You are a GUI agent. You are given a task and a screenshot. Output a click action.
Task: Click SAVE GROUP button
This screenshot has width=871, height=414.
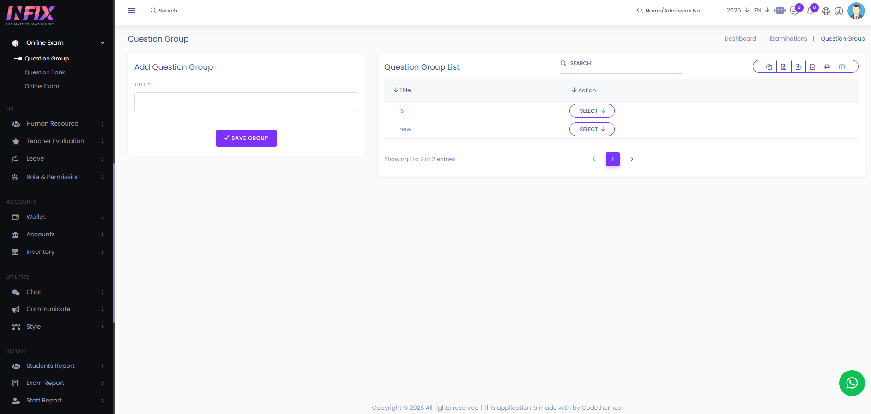pos(246,138)
